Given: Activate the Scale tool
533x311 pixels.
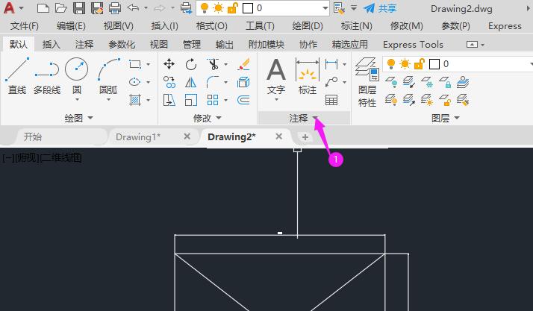Looking at the screenshot, I should [190, 100].
